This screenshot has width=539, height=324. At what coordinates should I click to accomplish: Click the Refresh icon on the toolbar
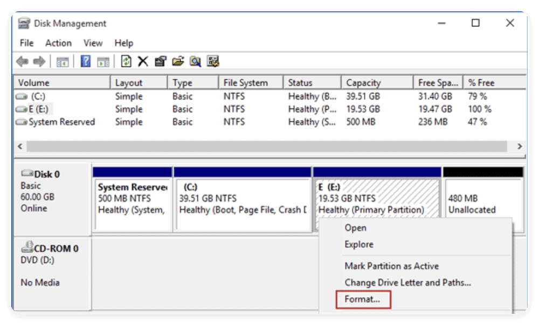[x=127, y=61]
